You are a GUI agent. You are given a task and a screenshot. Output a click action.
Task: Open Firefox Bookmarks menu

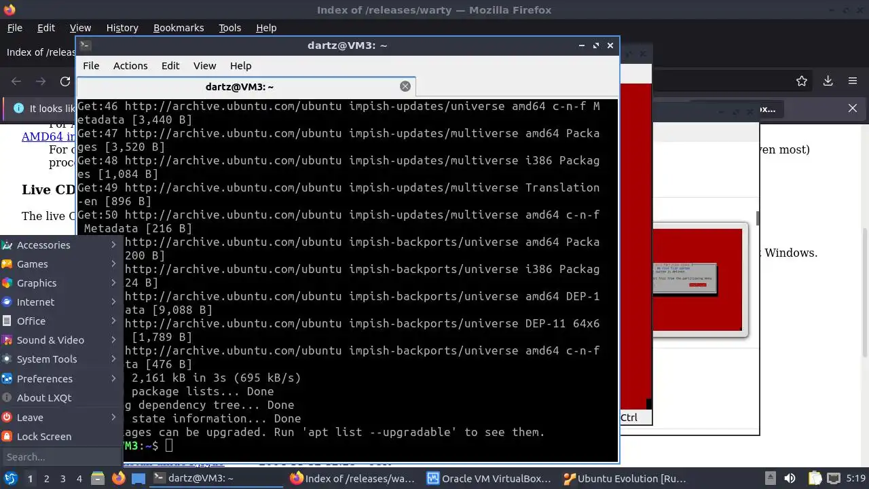179,28
